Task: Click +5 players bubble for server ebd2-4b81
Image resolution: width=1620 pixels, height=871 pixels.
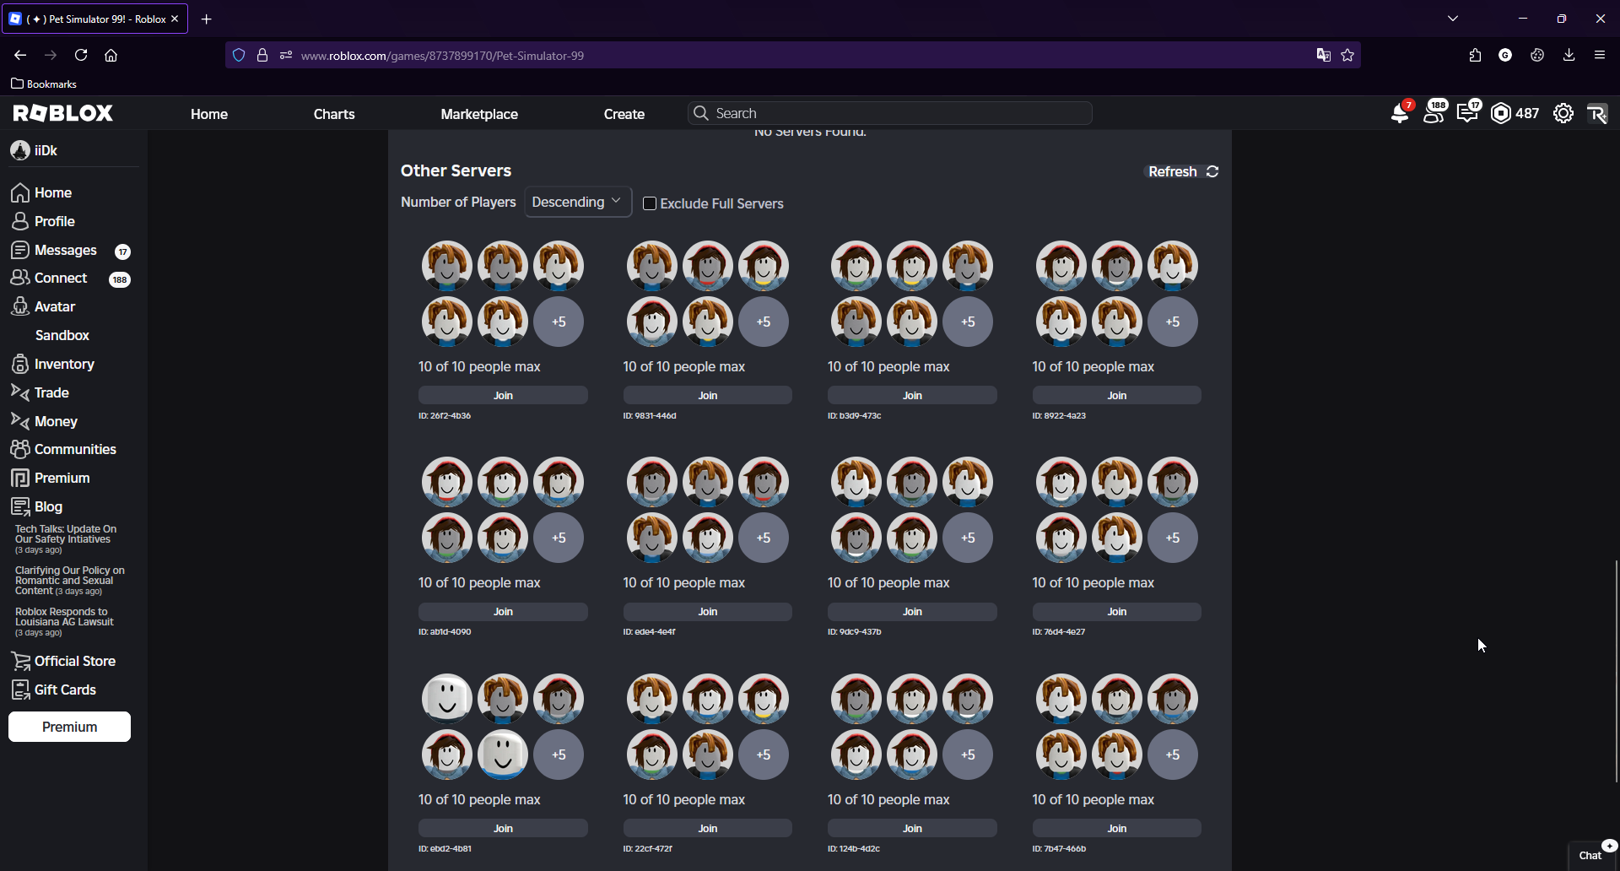Action: point(559,755)
